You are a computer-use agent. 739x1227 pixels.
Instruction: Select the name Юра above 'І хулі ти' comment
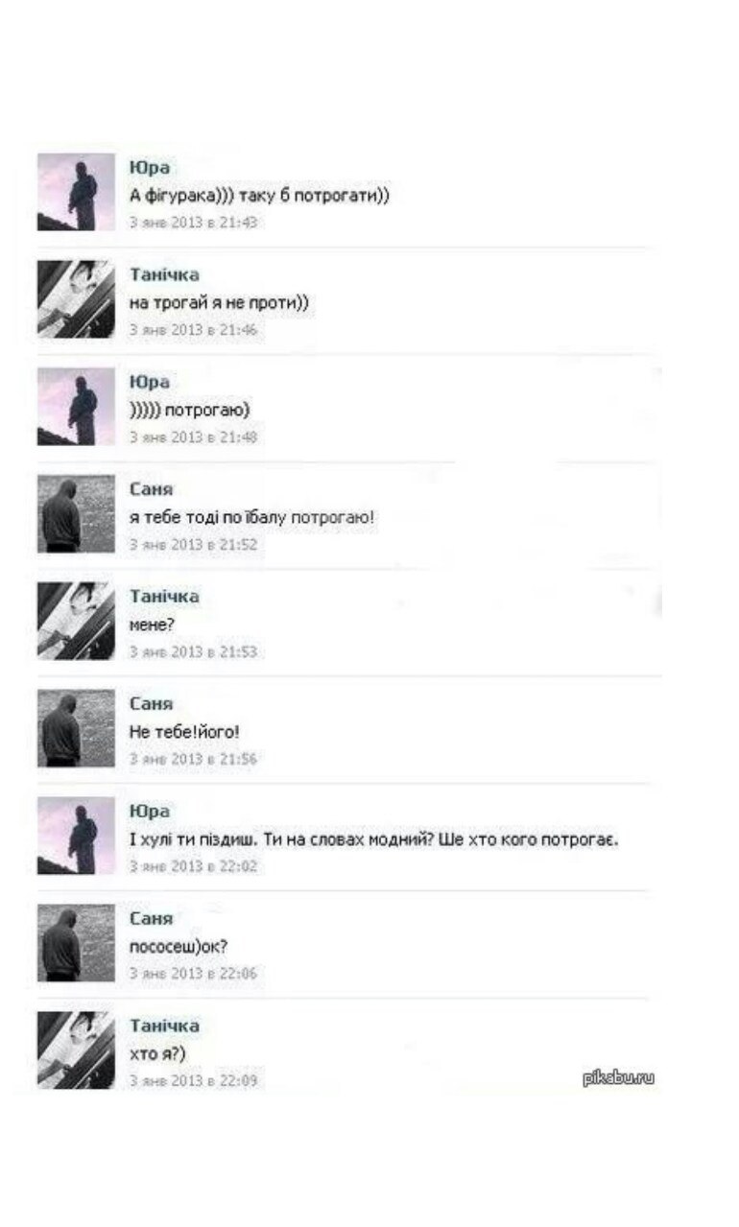[149, 813]
